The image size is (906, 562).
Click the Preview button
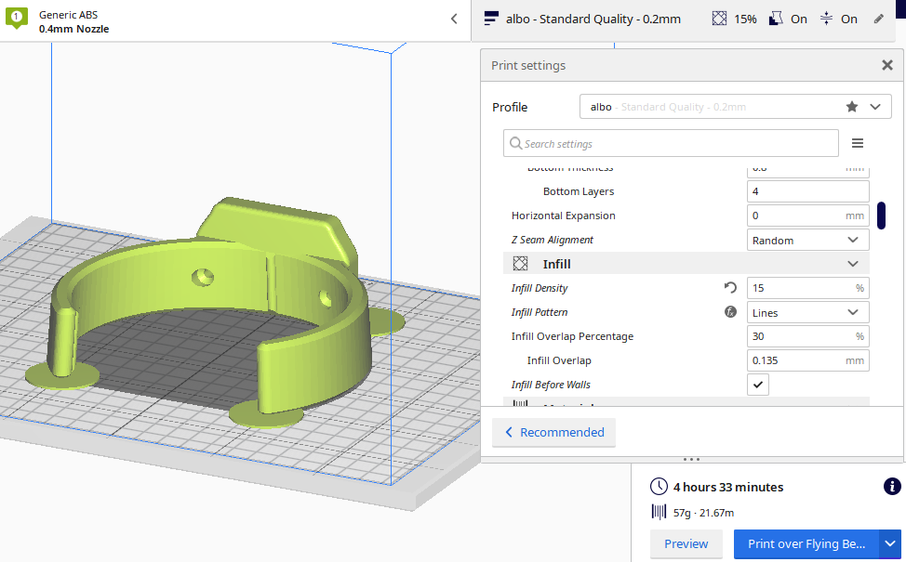pyautogui.click(x=686, y=543)
